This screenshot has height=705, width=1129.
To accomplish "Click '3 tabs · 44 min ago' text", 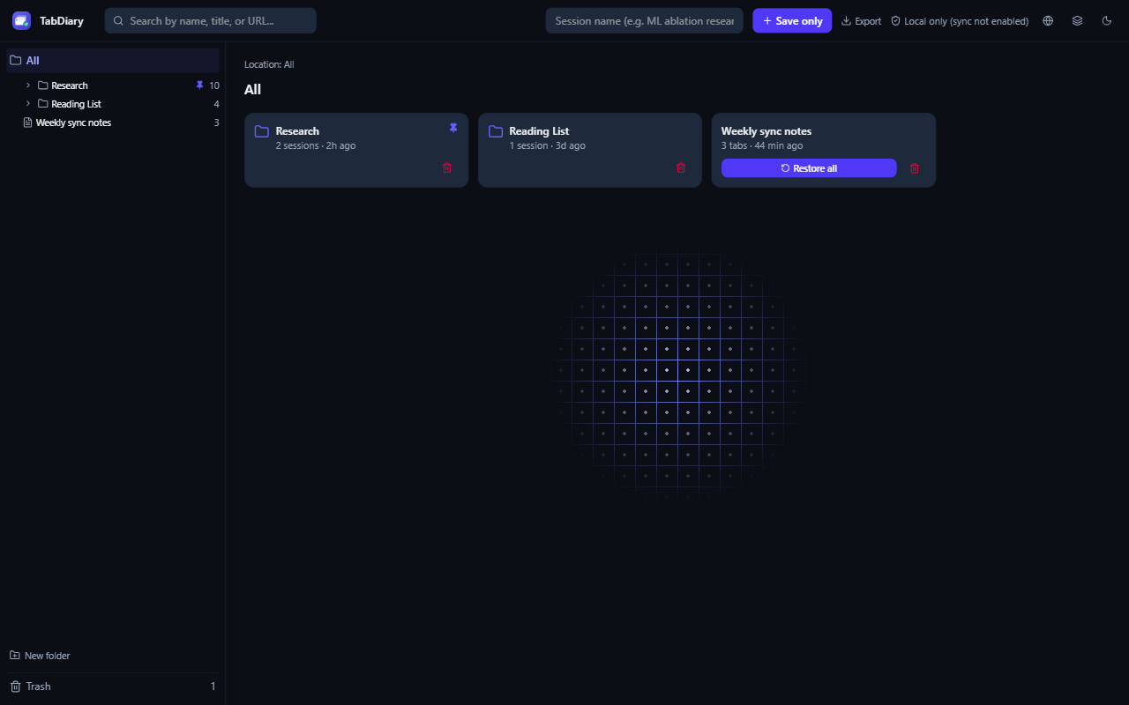I will (x=762, y=145).
